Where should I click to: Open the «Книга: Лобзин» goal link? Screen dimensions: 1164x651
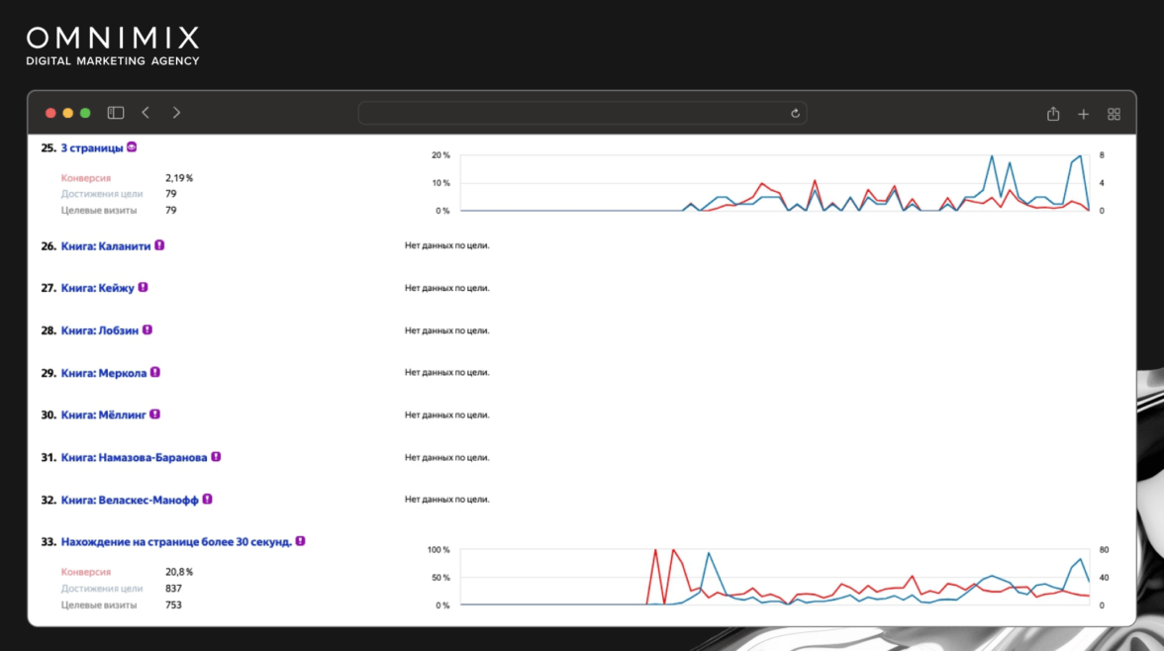[100, 330]
